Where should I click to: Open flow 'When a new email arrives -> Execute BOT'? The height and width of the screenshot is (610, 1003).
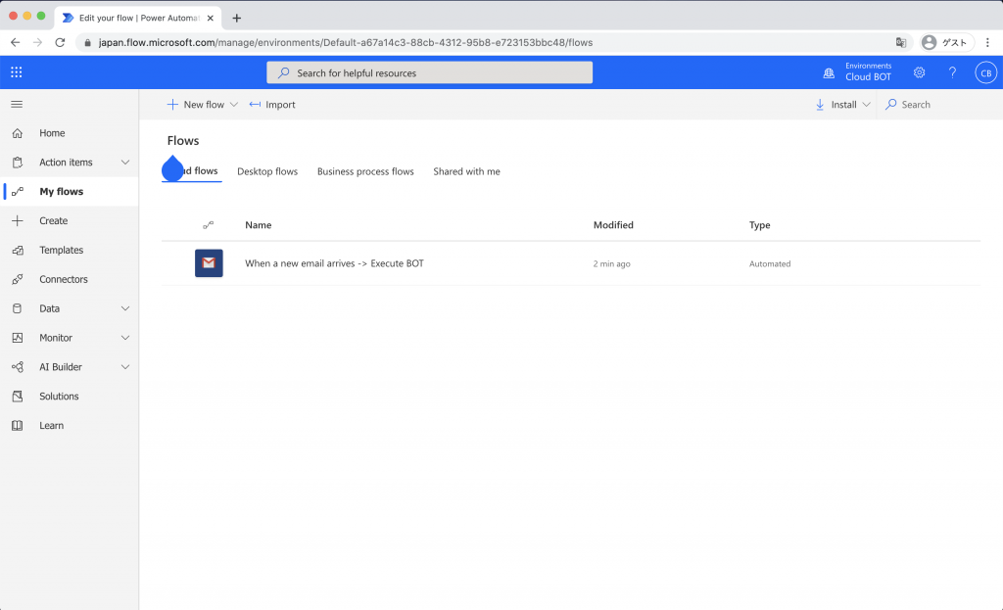coord(335,263)
